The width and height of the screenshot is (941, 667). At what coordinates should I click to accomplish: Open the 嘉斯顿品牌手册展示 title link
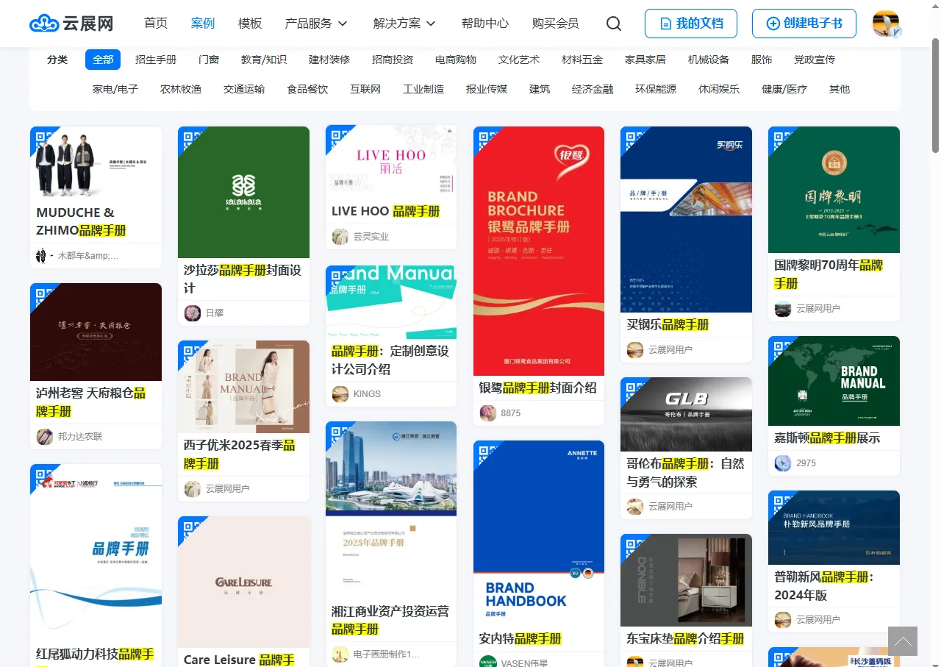827,438
